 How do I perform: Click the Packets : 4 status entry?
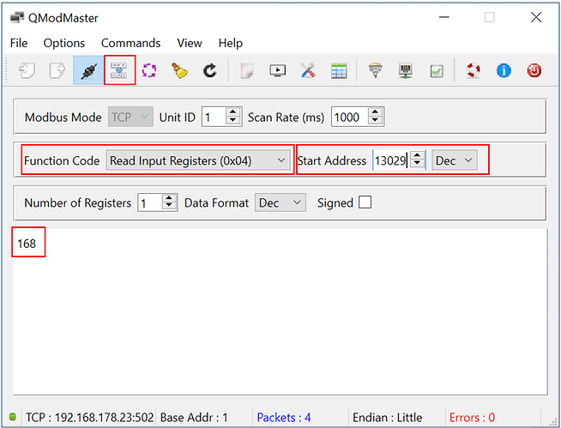pyautogui.click(x=284, y=417)
